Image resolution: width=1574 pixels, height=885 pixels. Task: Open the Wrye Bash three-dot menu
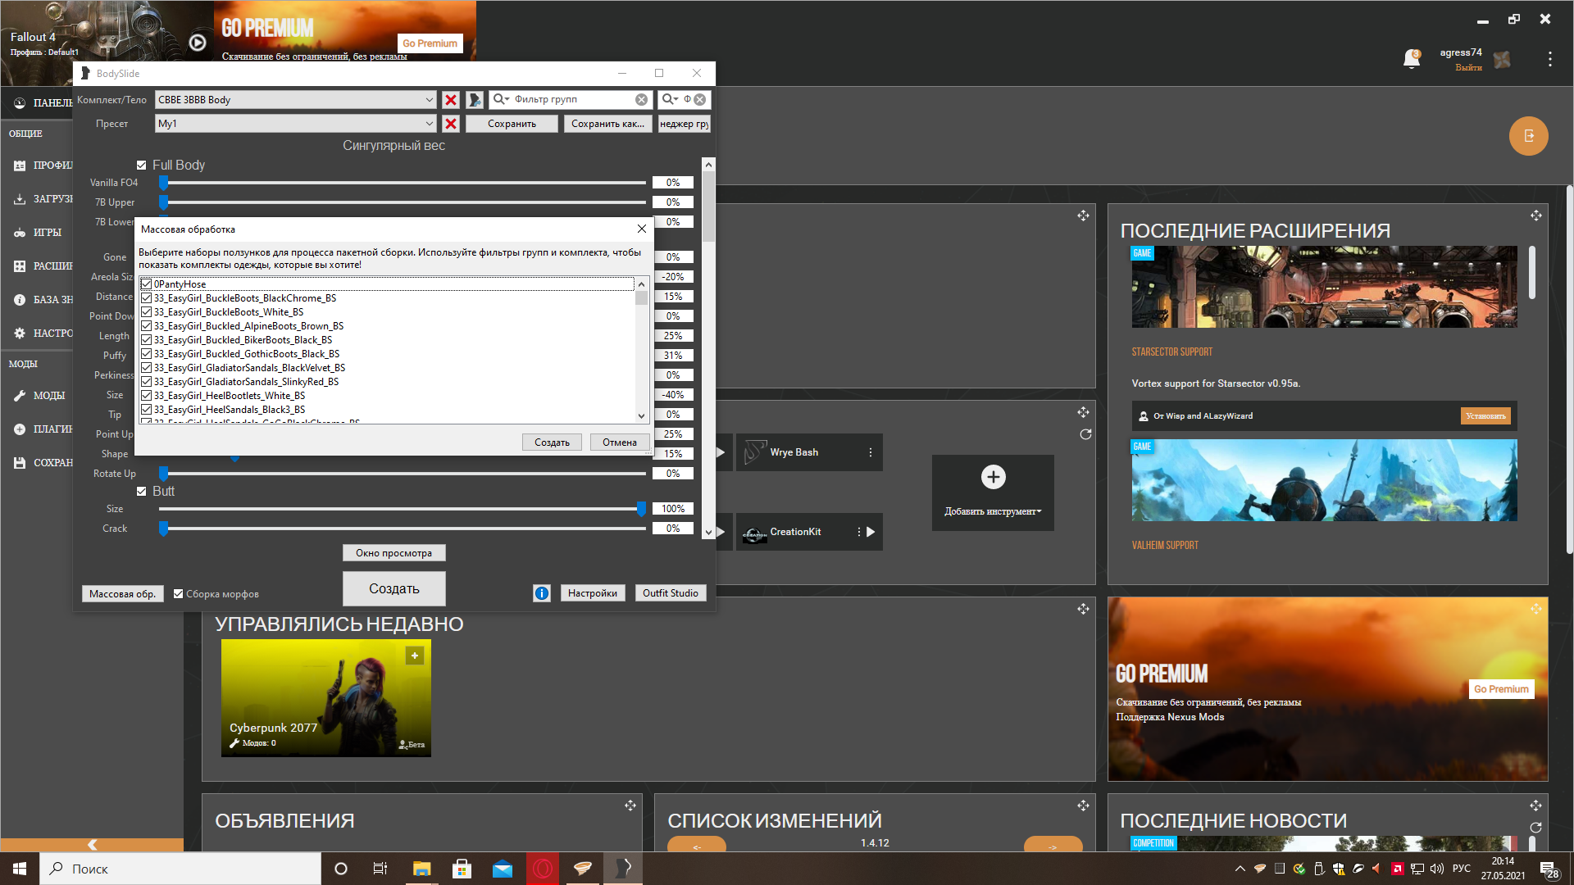[x=870, y=452]
